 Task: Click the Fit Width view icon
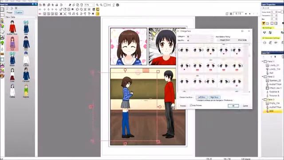pos(109,5)
